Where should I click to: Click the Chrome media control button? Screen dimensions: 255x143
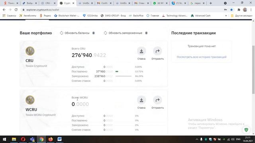pos(225,3)
